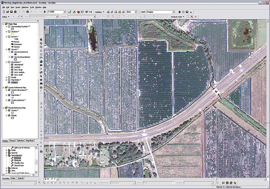Switch to the toolbox Index tab
Image resolution: width=270 pixels, height=189 pixels.
13,178
